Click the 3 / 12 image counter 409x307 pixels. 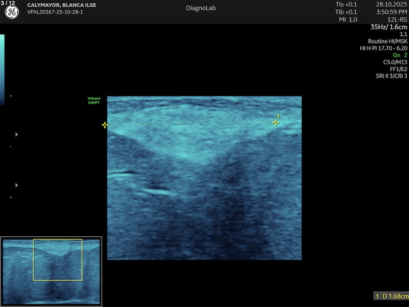(7, 3)
